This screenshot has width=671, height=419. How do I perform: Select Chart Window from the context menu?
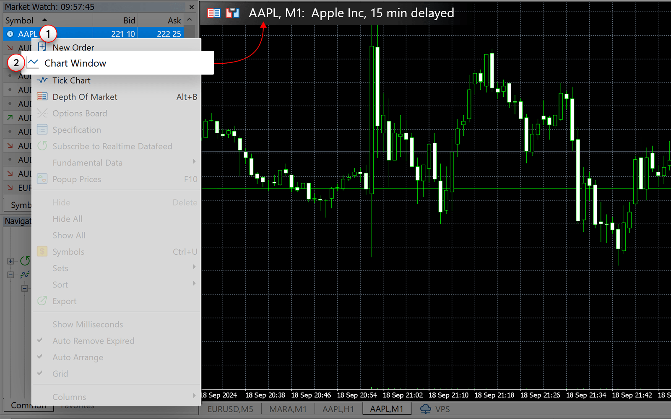[x=75, y=63]
